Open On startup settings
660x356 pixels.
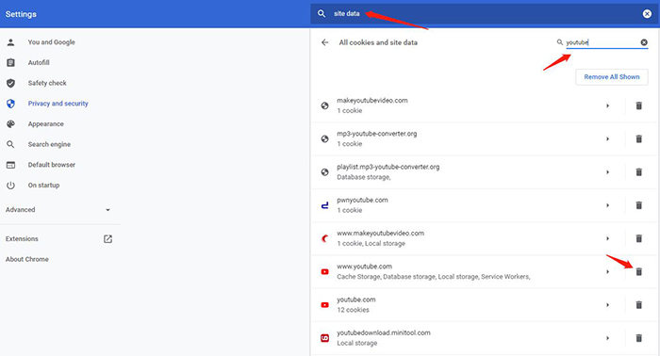pos(43,186)
